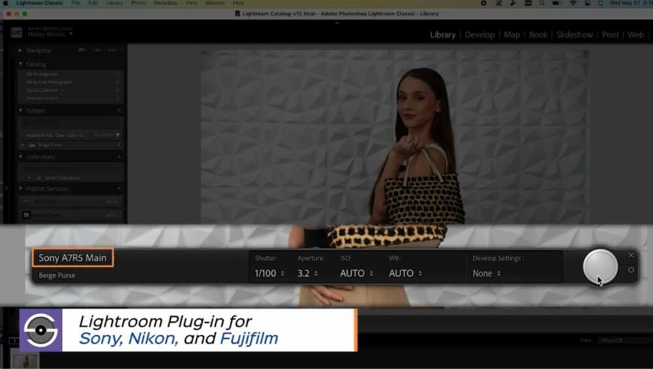Click the Folders panel plus icon
This screenshot has width=653, height=369.
(x=119, y=110)
